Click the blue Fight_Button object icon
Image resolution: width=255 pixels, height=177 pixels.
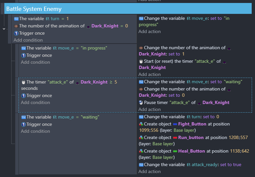(175, 124)
